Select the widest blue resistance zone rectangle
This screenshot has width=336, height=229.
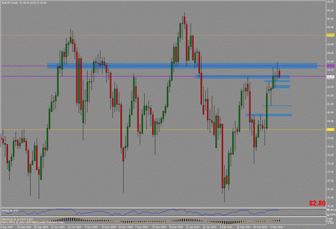(x=182, y=65)
